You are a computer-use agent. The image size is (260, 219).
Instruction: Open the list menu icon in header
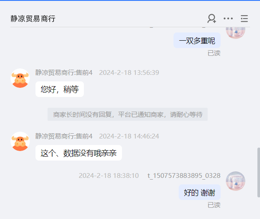(244, 19)
